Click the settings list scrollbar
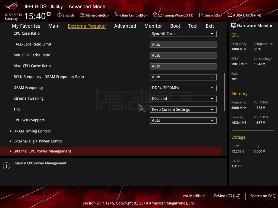The image size is (278, 208). (225, 92)
